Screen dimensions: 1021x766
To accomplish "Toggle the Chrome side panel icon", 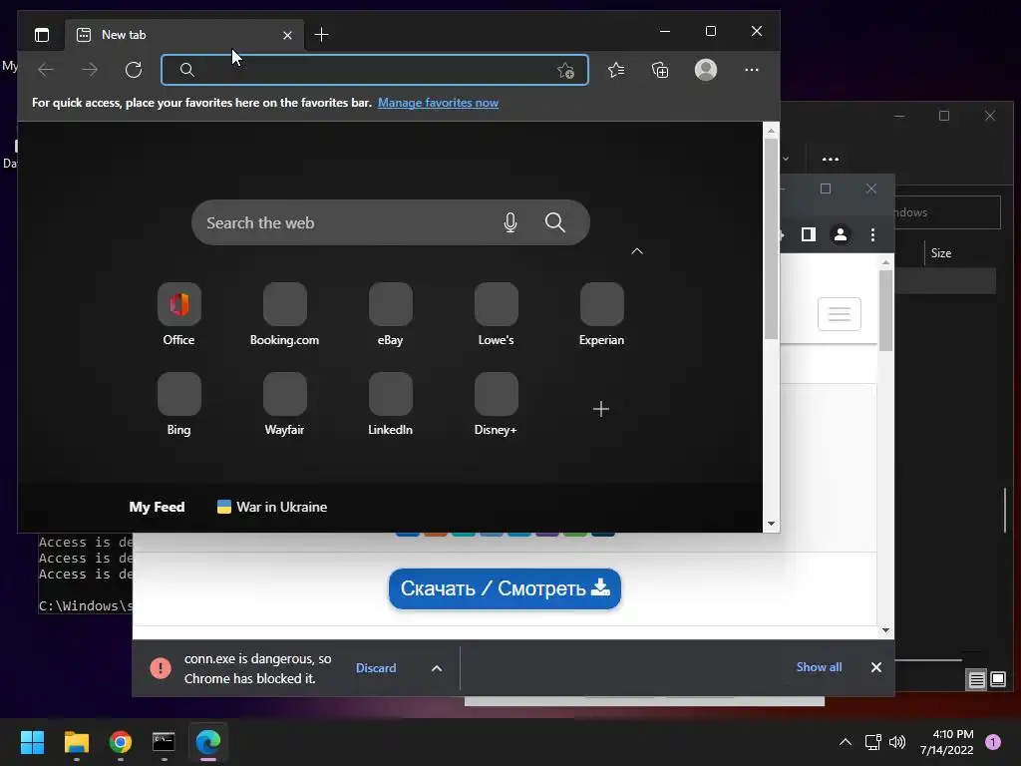I will (x=808, y=234).
